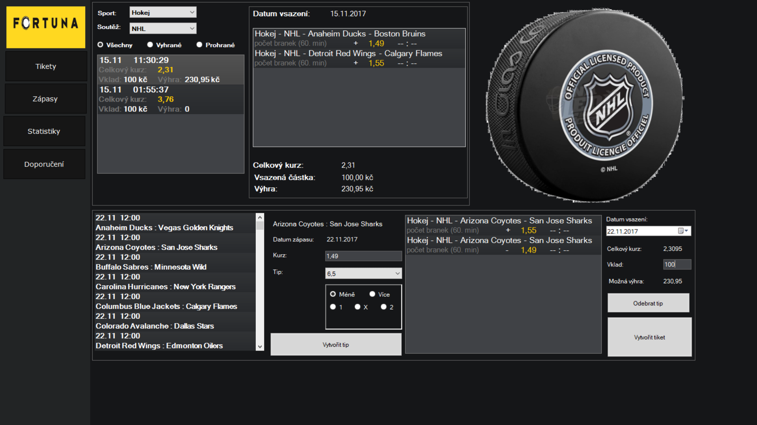
Task: Click the Vytvořit tiket button
Action: click(649, 337)
